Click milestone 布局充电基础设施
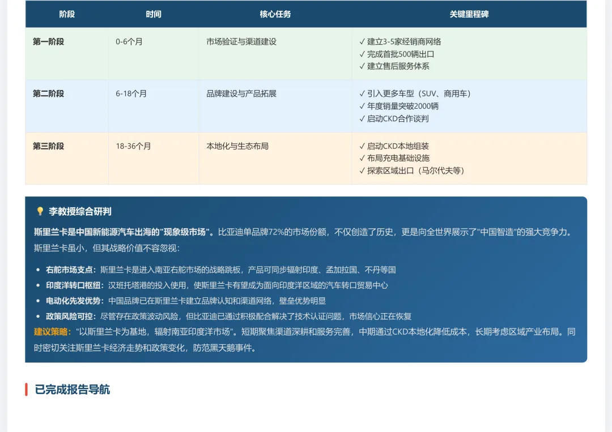612x432 pixels. 394,158
